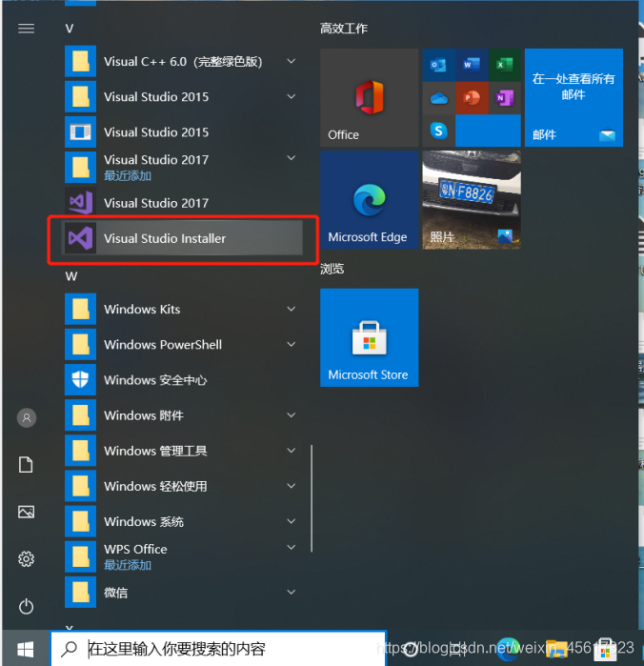Open the Microsoft Edge tile
This screenshot has width=644, height=666.
(369, 200)
